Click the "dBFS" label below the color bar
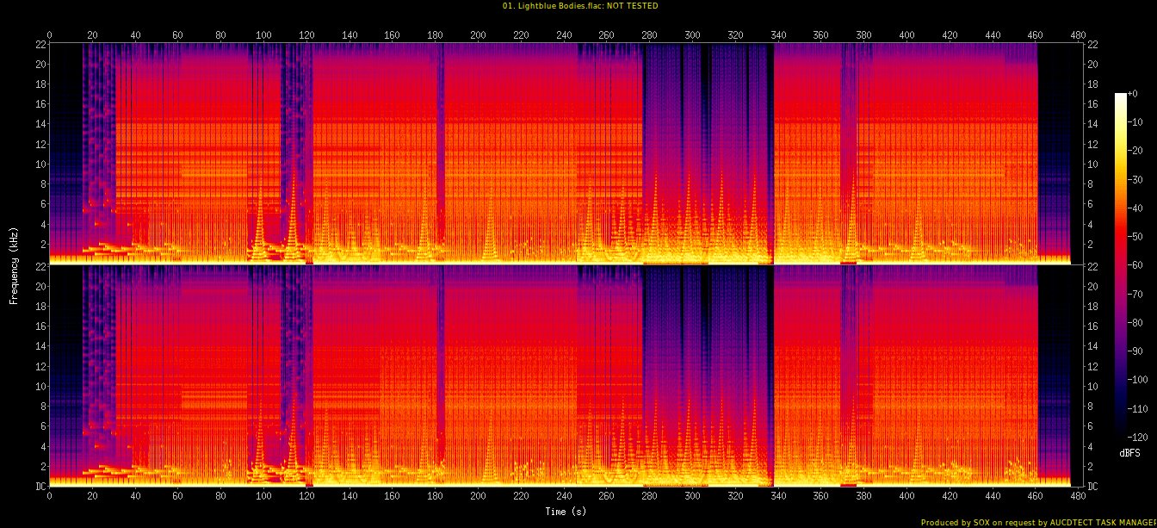 [x=1130, y=452]
